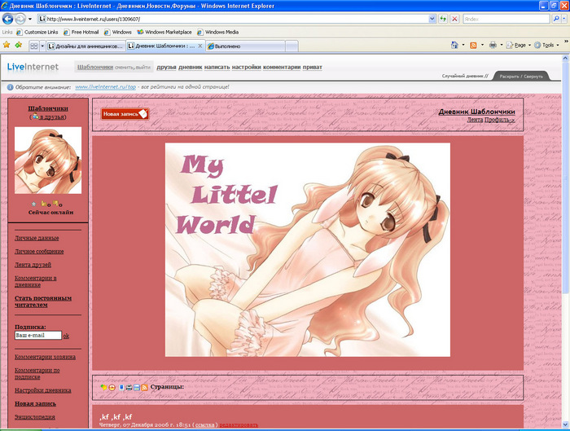The image size is (570, 431).
Task: Refresh the page with the green arrows icon
Action: tap(443, 19)
